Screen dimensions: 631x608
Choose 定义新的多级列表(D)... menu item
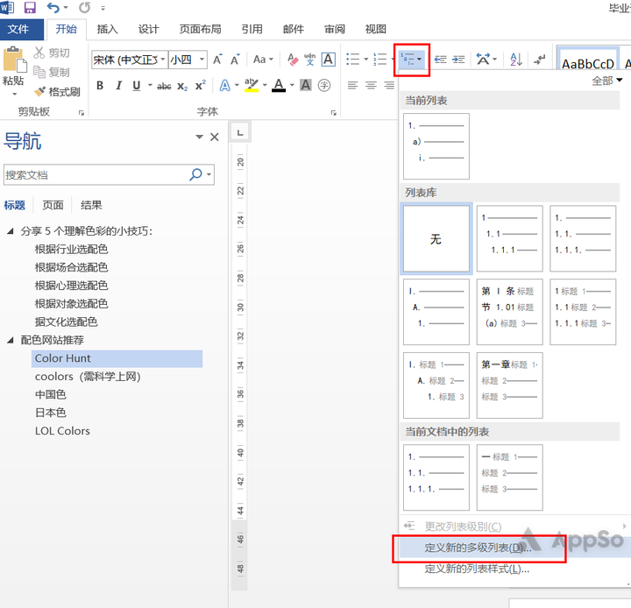(515, 548)
